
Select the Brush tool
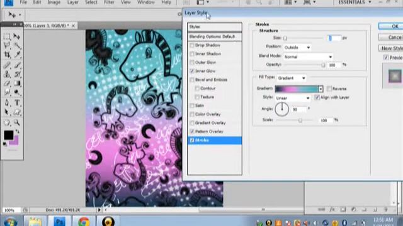click(17, 65)
